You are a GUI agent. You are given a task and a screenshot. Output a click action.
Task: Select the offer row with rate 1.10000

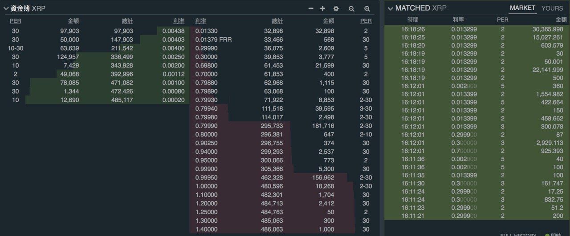(x=284, y=195)
